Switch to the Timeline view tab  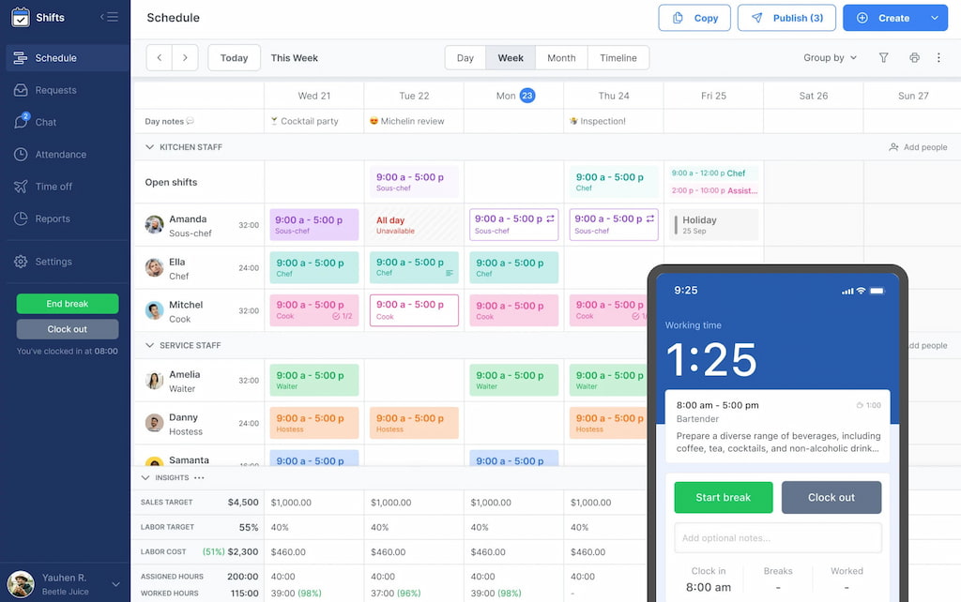coord(618,57)
